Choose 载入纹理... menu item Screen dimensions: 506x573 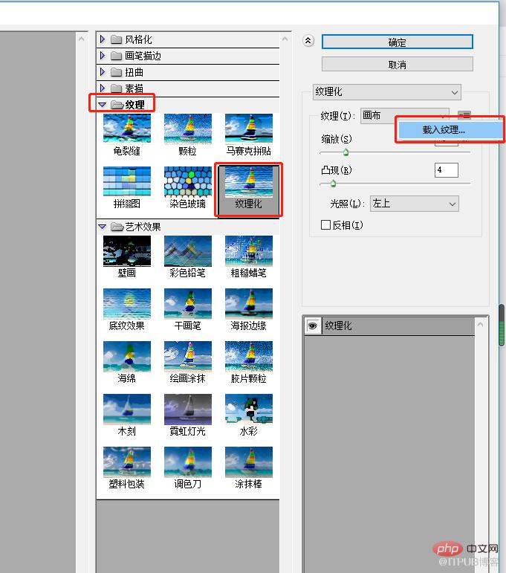450,130
